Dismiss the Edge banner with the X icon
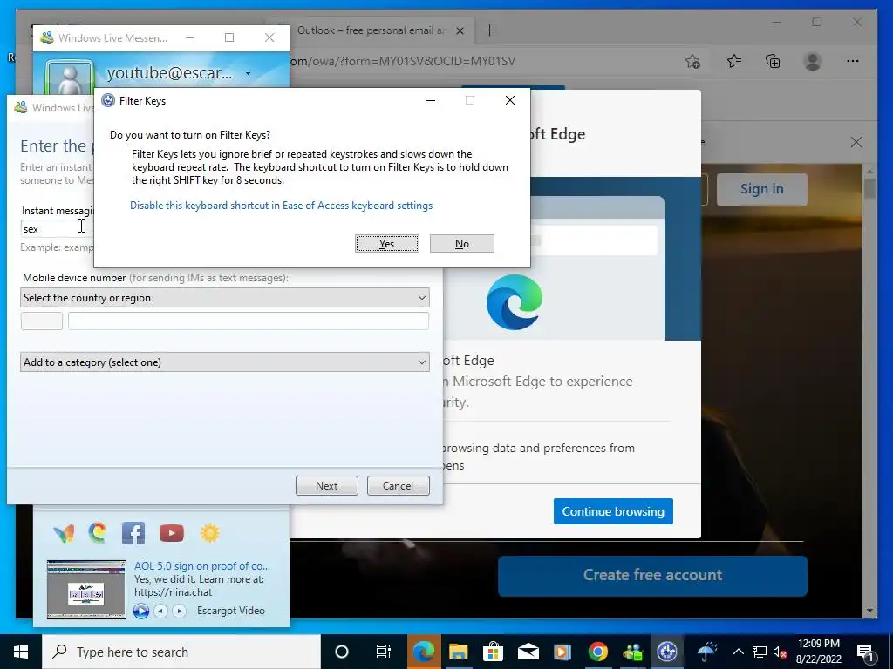 856,142
